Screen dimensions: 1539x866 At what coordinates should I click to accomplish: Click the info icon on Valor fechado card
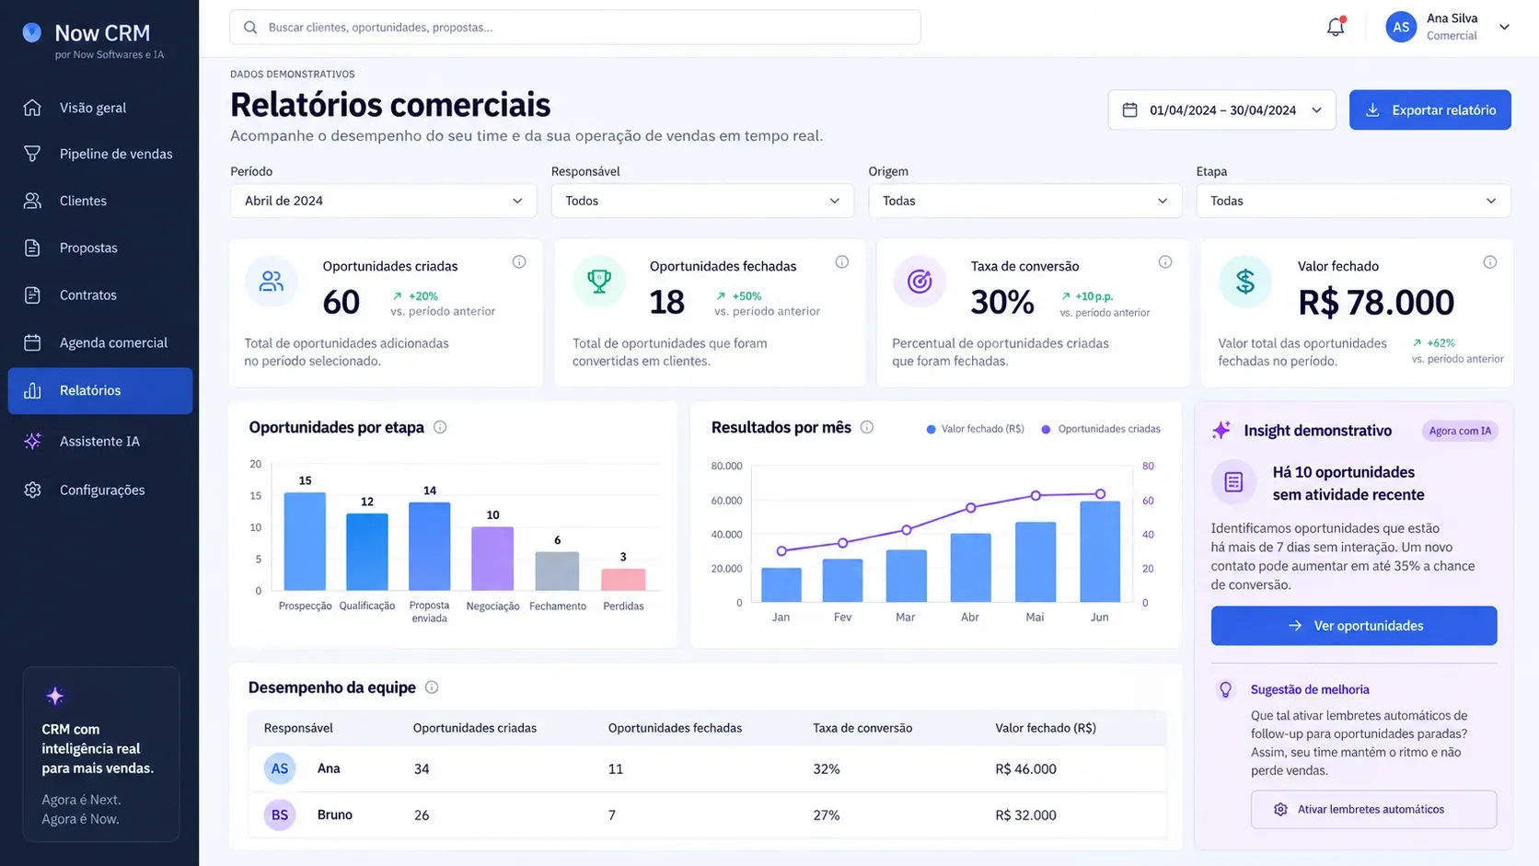click(x=1489, y=262)
